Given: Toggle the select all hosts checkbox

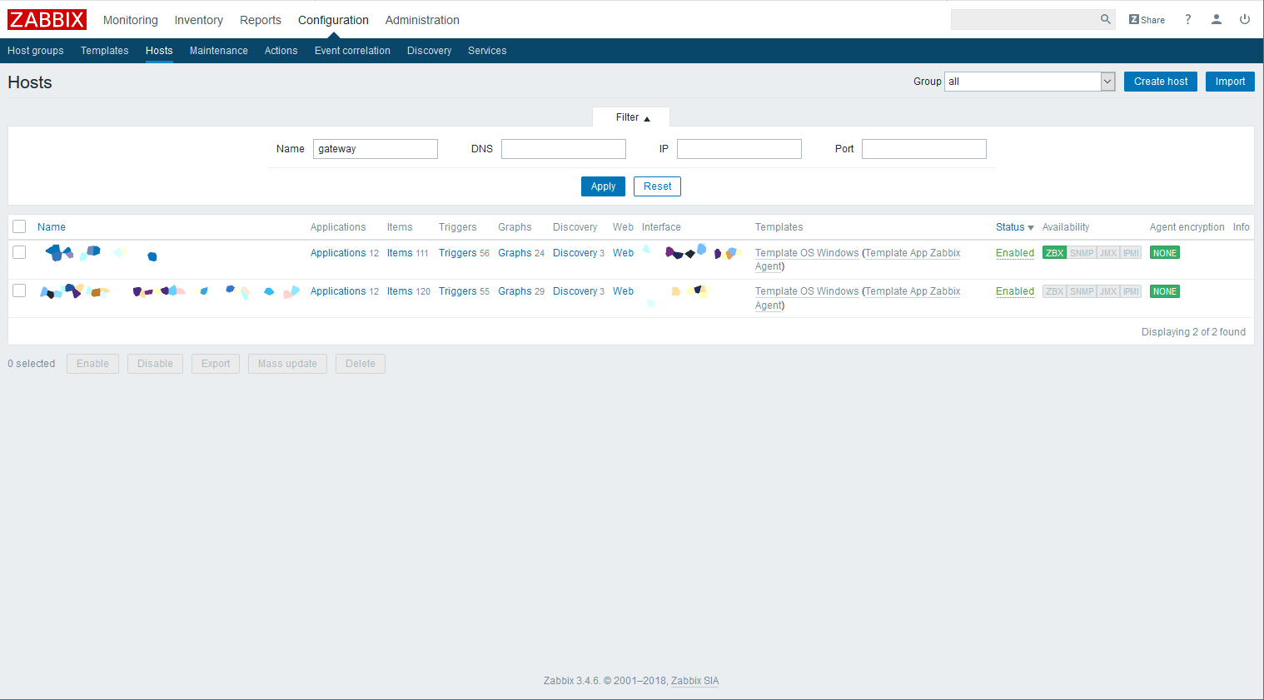Looking at the screenshot, I should (19, 226).
